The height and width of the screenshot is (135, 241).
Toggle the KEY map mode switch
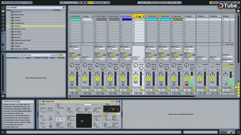(215, 3)
